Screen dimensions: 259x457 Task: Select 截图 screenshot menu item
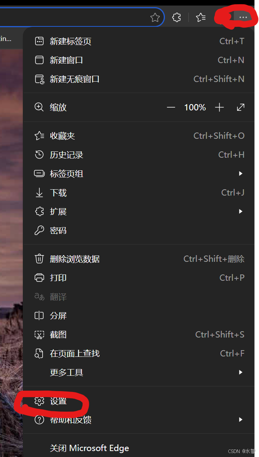139,334
